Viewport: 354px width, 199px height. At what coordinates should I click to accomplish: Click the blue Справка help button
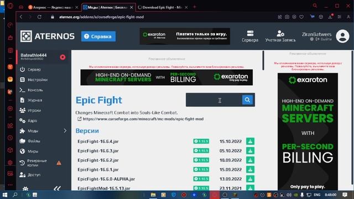click(98, 36)
